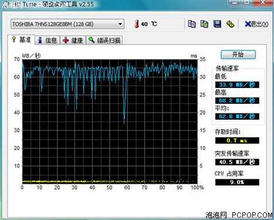Viewport: 274px width, 220px height.
Task: Click the 开始 start button
Action: [x=238, y=55]
